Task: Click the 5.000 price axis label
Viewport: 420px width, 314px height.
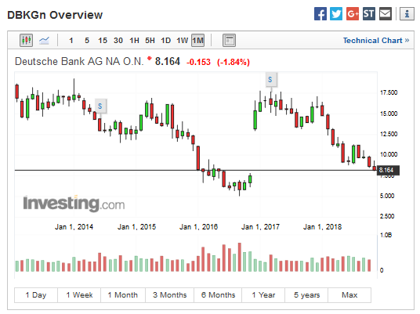Action: tap(387, 196)
